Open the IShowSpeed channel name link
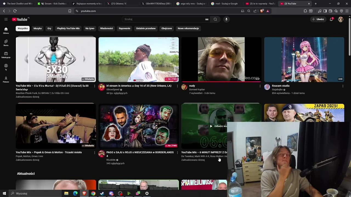This screenshot has width=351, height=197. [113, 89]
